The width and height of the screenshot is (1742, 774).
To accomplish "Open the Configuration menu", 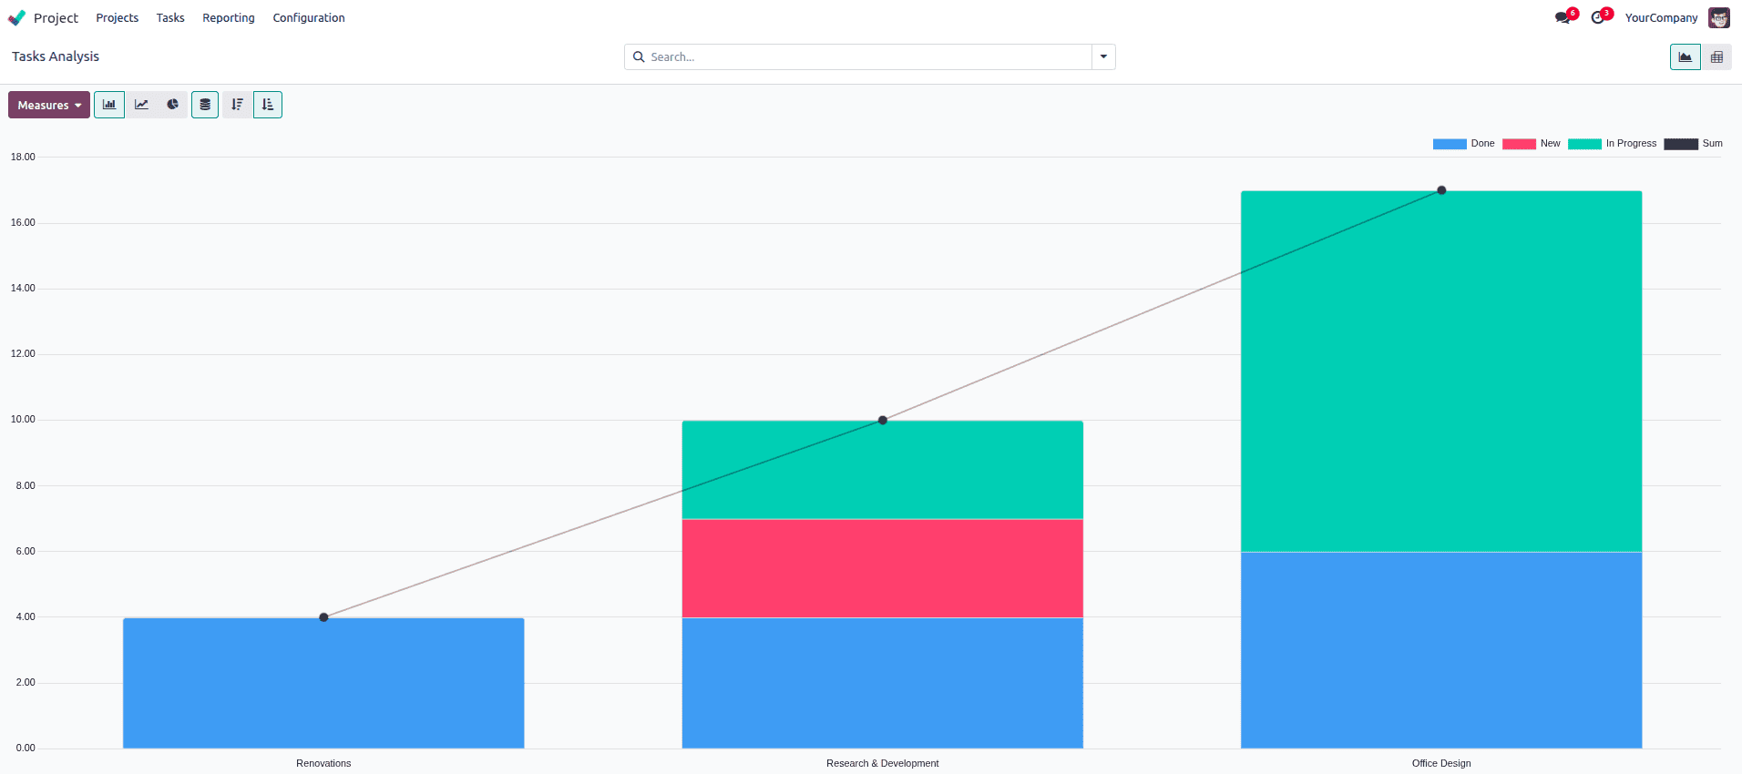I will [309, 17].
